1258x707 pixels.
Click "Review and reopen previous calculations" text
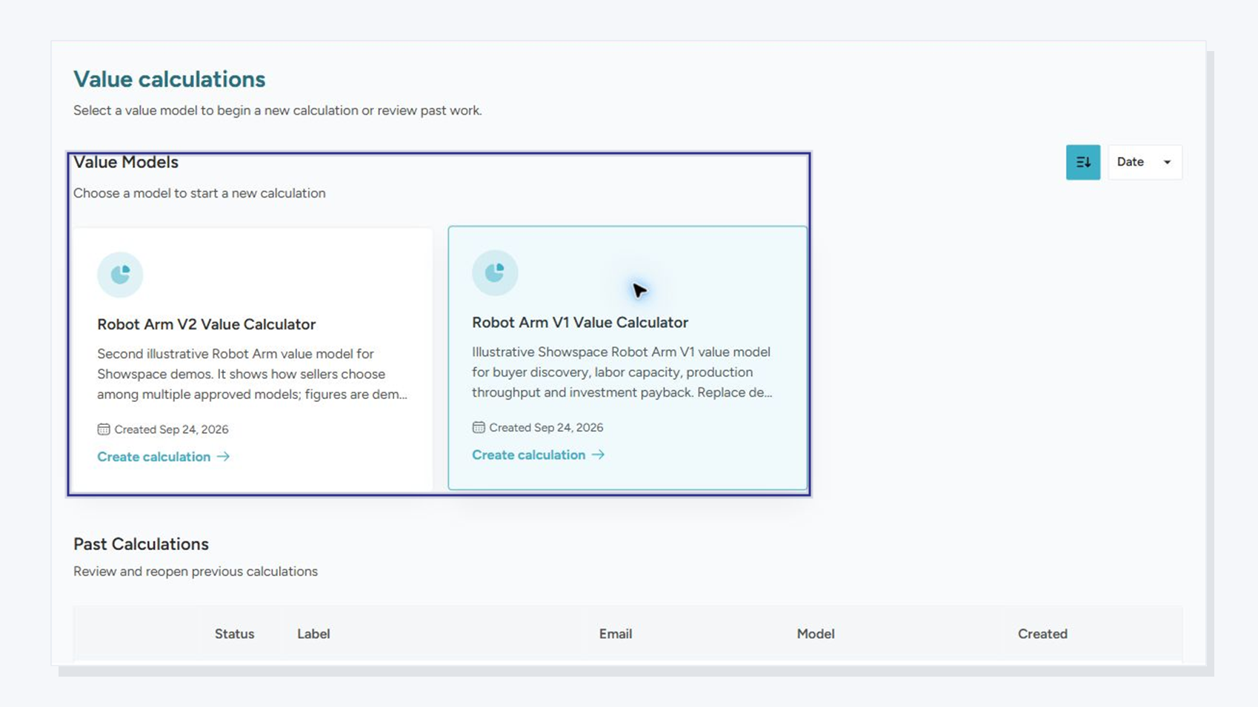[196, 572]
